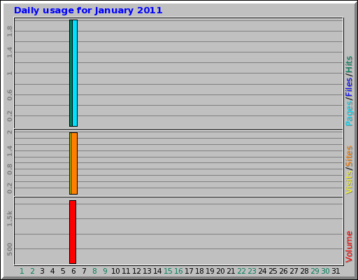Click day '31' on the x-axis

pyautogui.click(x=336, y=271)
